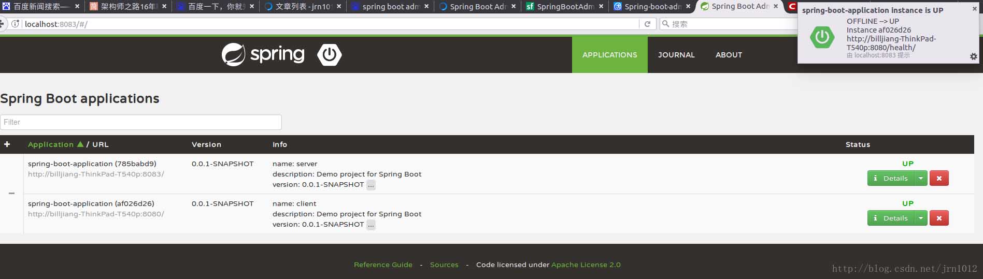The height and width of the screenshot is (279, 983).
Task: Select spring-boot-application (785babd9) name
Action: tap(92, 164)
